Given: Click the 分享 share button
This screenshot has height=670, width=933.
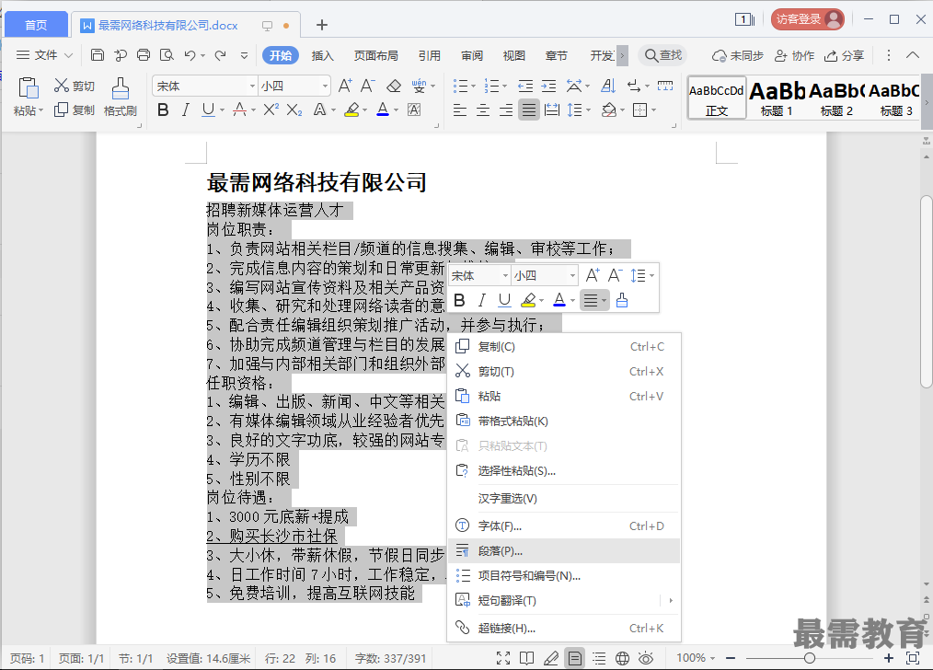Looking at the screenshot, I should pos(845,55).
